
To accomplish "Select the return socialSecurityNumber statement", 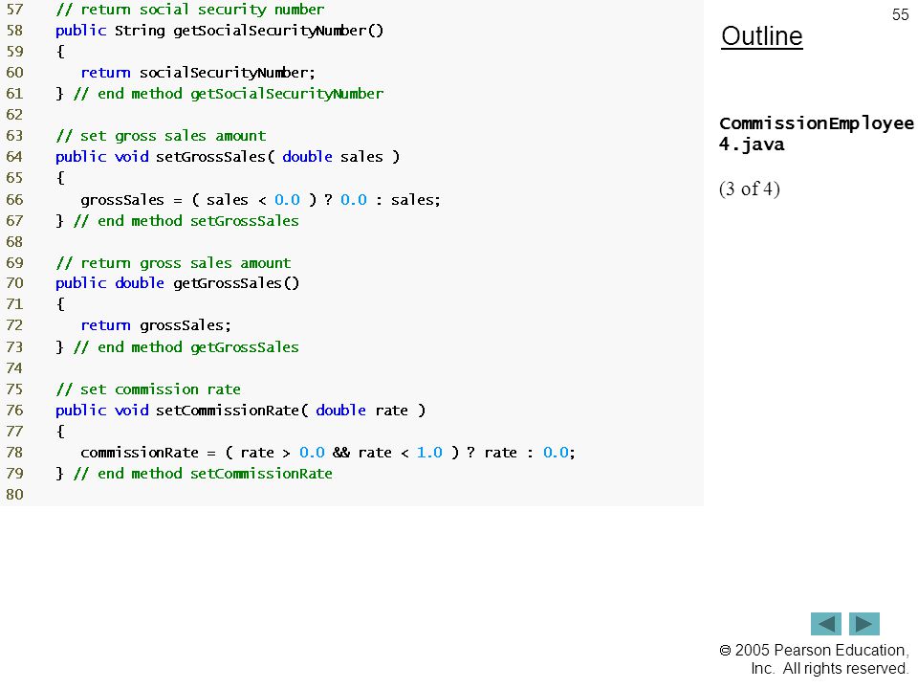I will coord(198,73).
